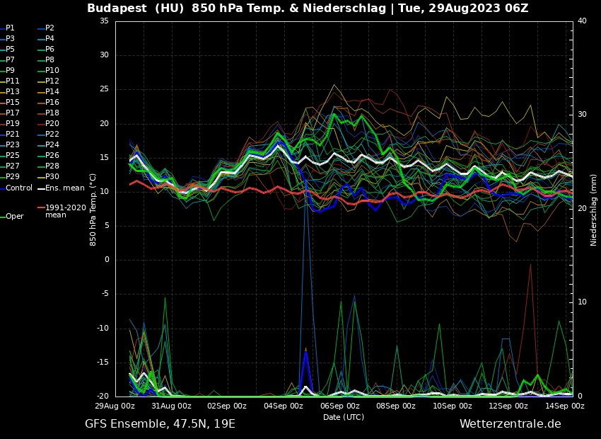Image resolution: width=601 pixels, height=439 pixels.
Task: Click the GFS Ensemble, 47.5N, 19E caption
Action: [160, 424]
